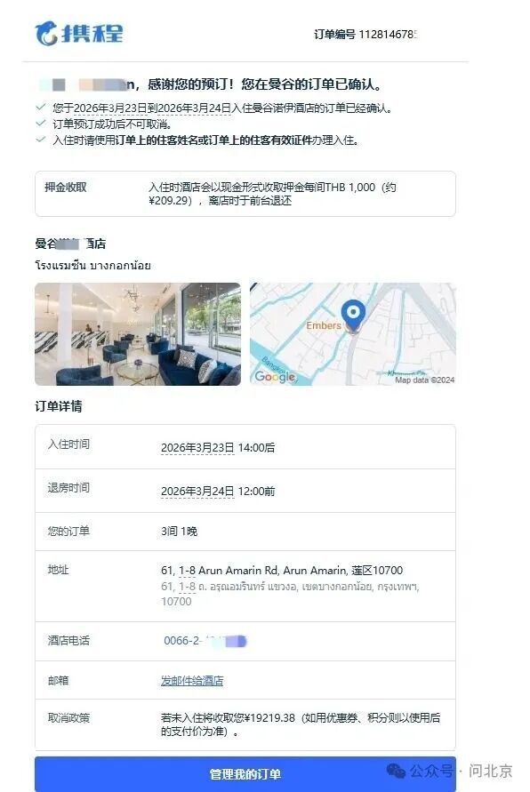The width and height of the screenshot is (530, 792).
Task: Click the 发邮件给酒店 link
Action: [x=192, y=681]
